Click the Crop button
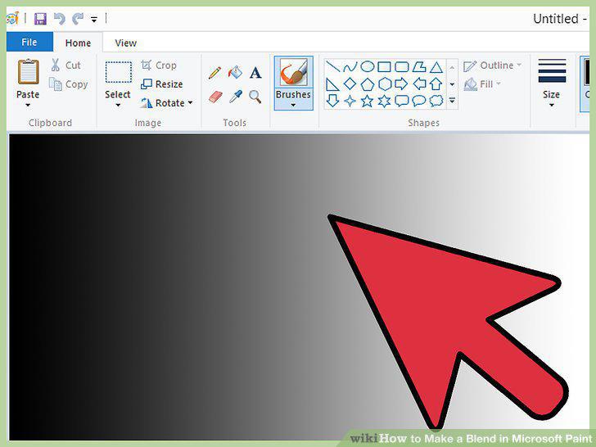Viewport: 596px width, 447px height. tap(159, 65)
